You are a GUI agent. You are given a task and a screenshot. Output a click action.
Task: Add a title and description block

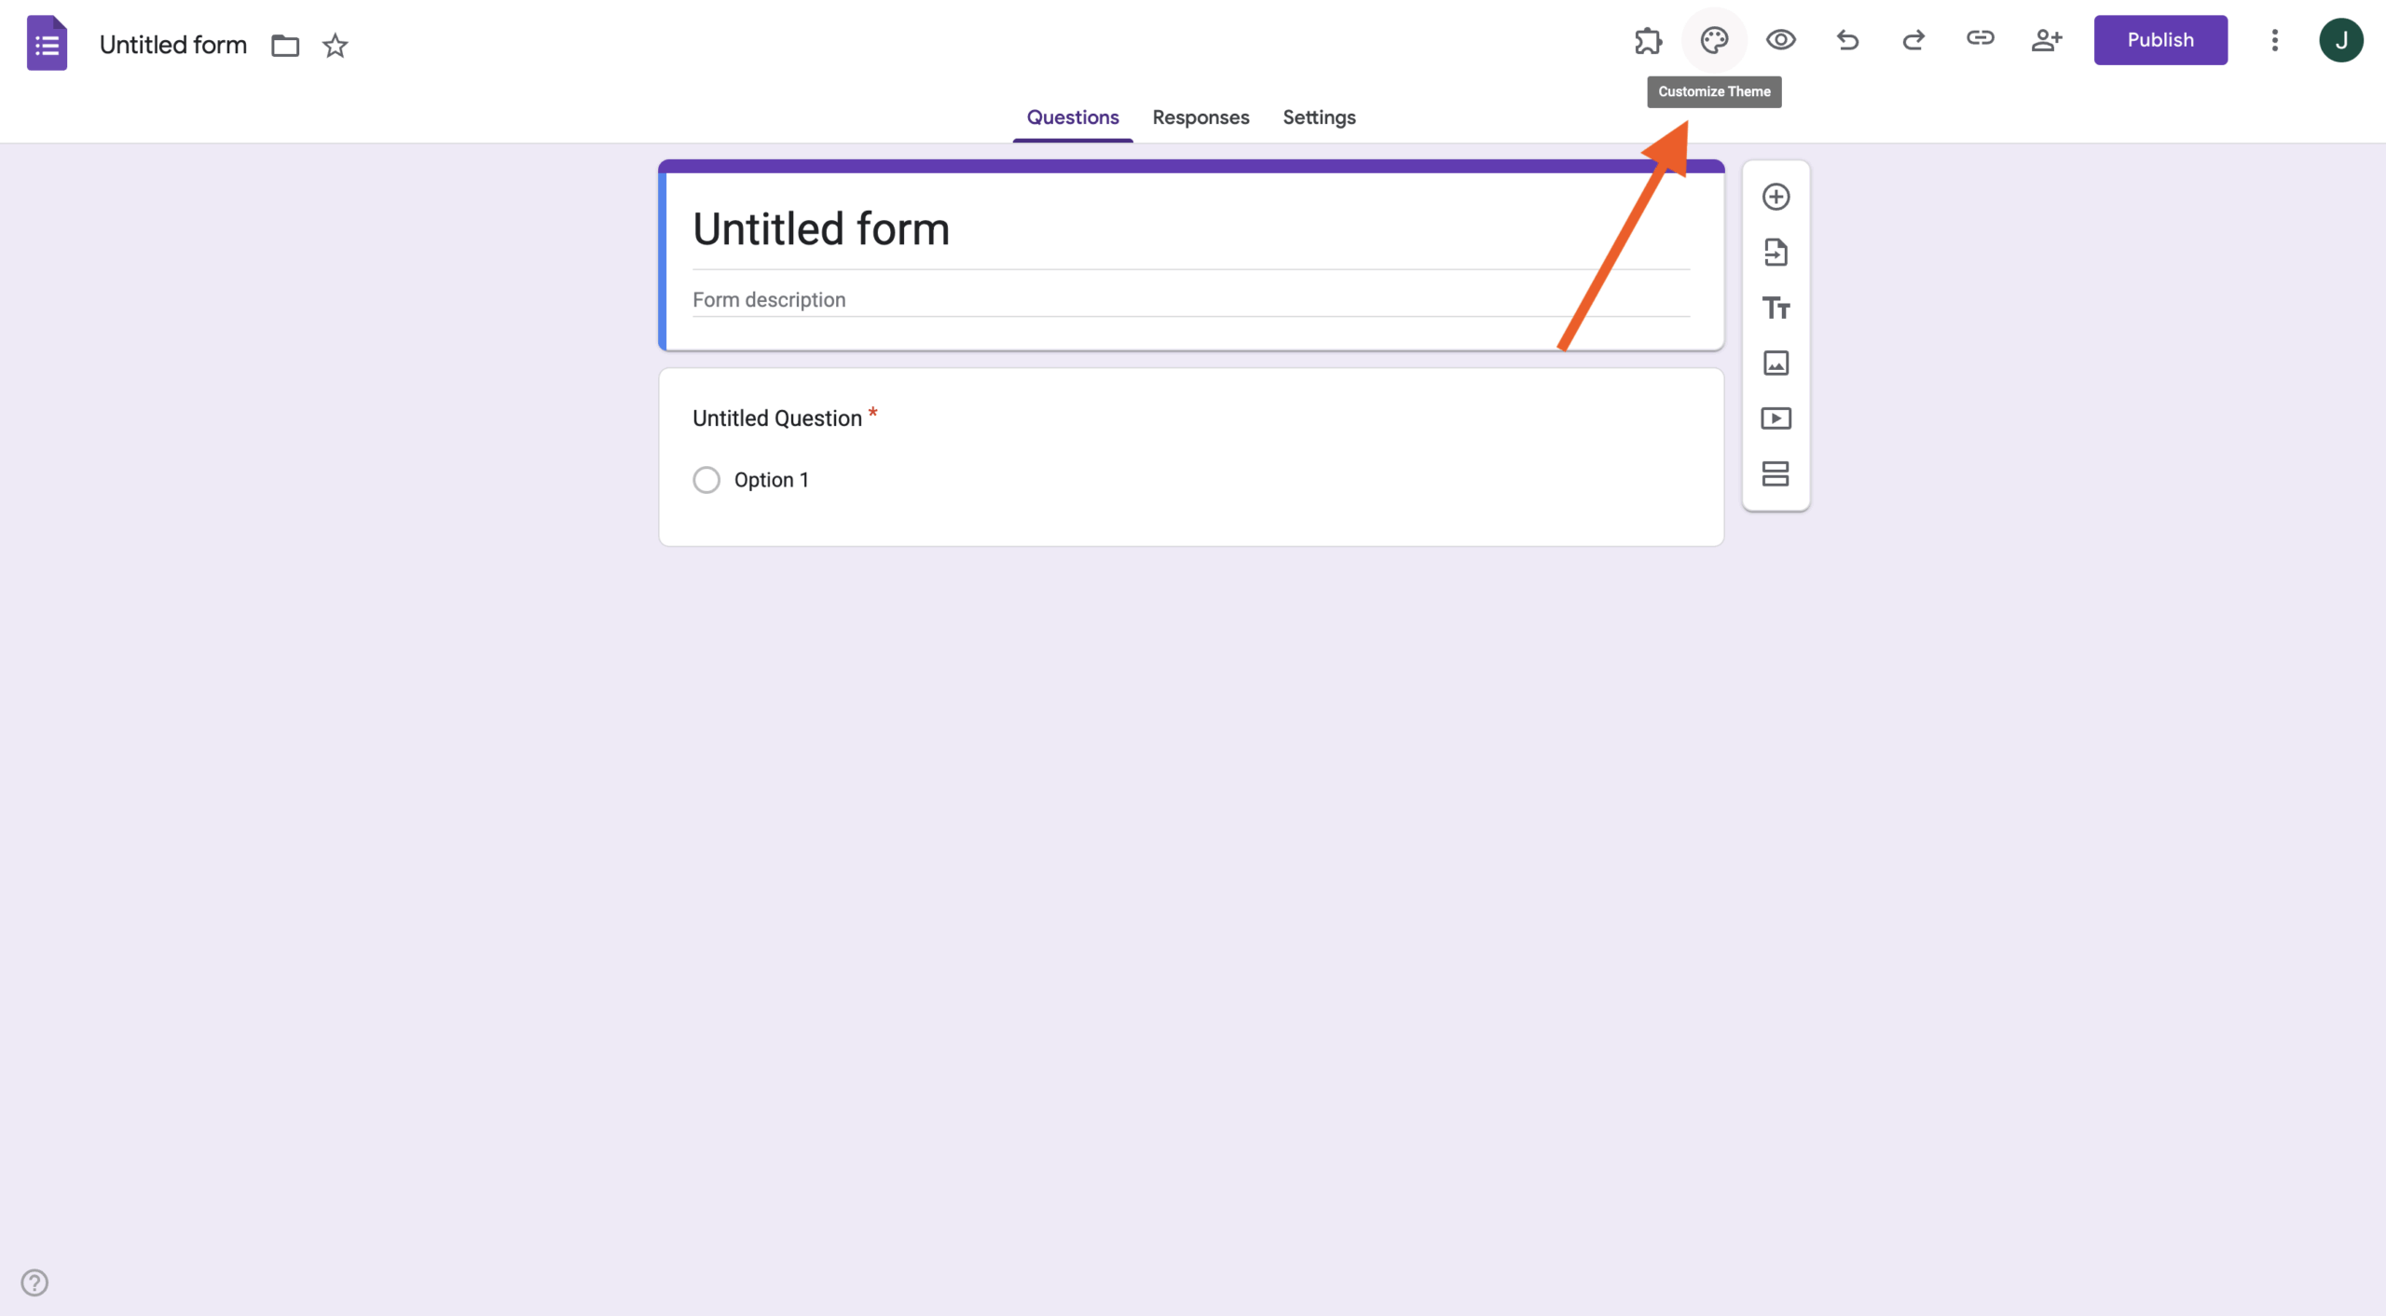1776,308
